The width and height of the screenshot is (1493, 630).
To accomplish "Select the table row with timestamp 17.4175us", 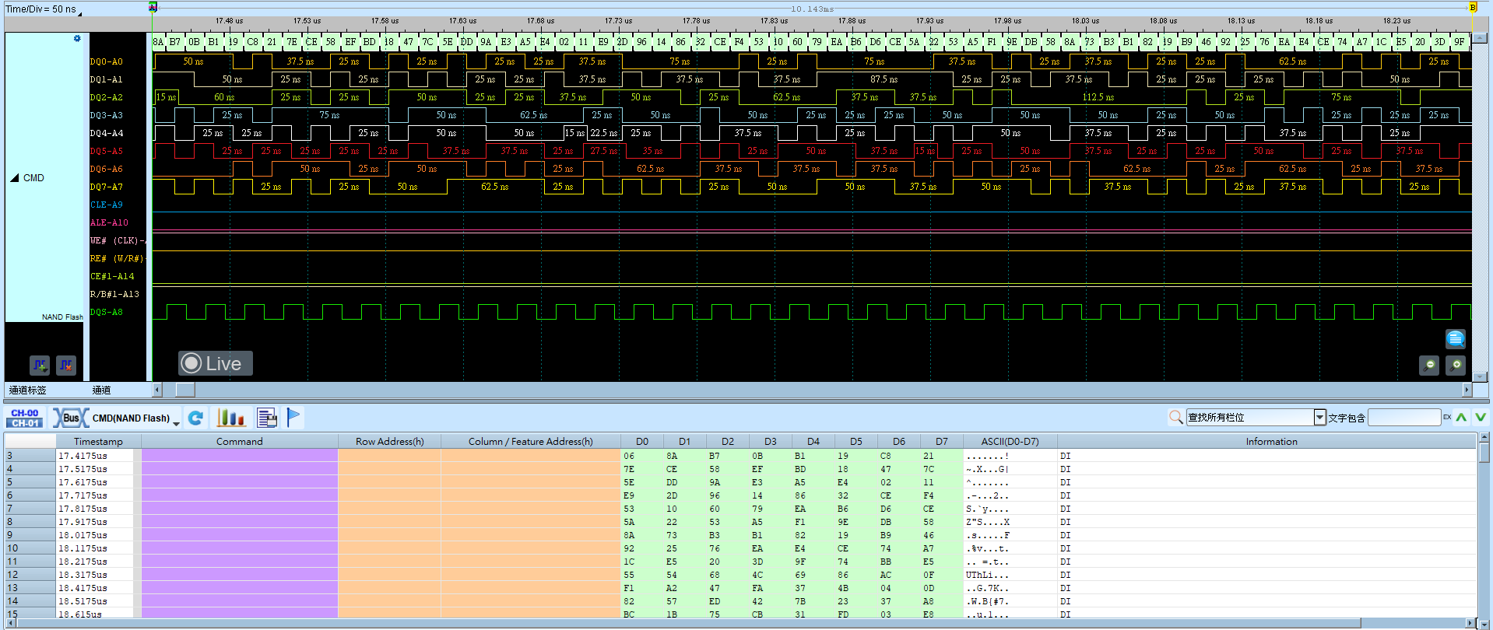I will tap(739, 456).
